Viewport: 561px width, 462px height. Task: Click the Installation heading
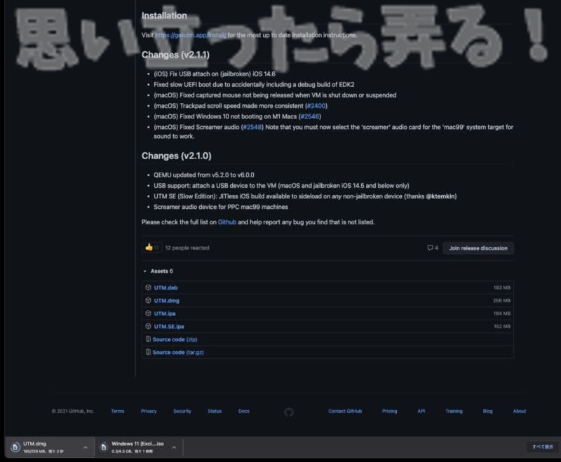pyautogui.click(x=164, y=15)
